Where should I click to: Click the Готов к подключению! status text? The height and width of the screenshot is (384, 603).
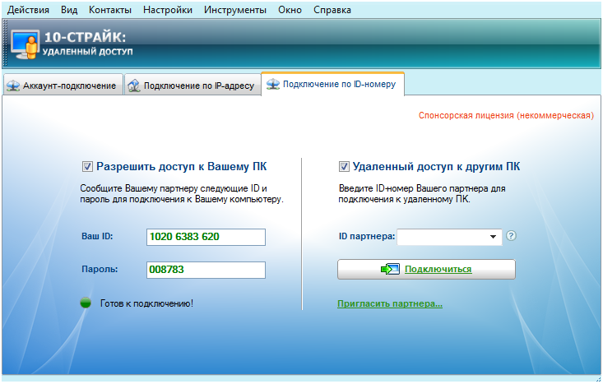point(146,303)
